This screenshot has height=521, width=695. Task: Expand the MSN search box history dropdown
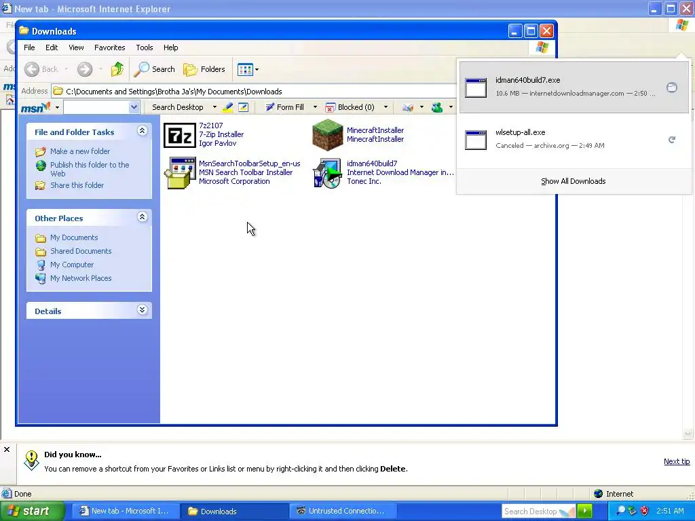[134, 107]
